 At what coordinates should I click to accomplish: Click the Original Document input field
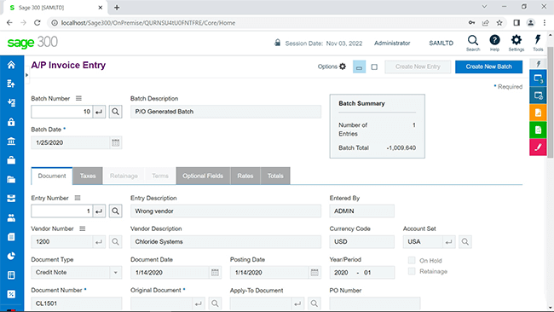point(161,303)
